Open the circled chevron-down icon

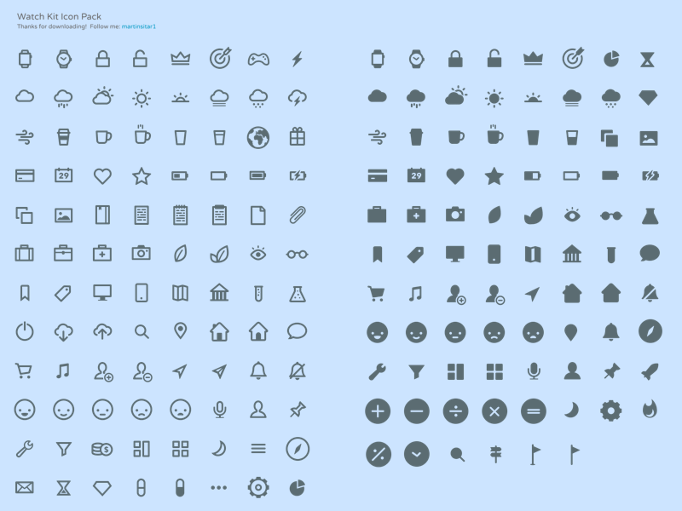416,453
